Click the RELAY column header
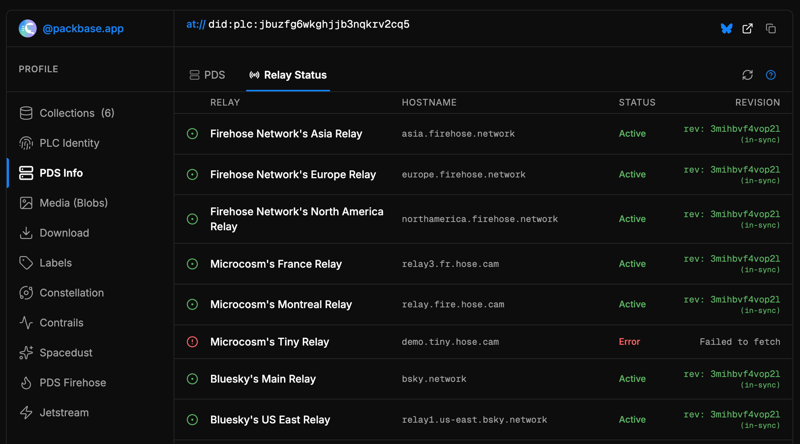The width and height of the screenshot is (800, 444). tap(225, 103)
